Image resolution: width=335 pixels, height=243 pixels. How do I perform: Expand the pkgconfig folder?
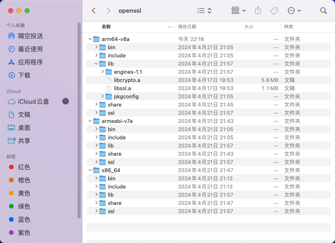pyautogui.click(x=103, y=96)
